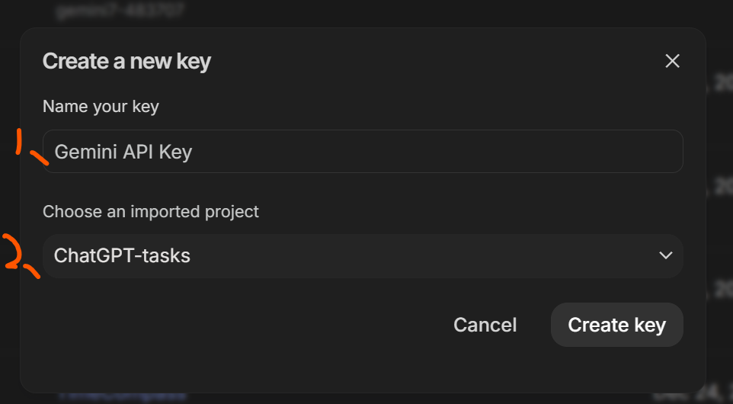Select the ChatGPT-tasks text in the combo box
Screen dimensions: 733x404
point(122,255)
